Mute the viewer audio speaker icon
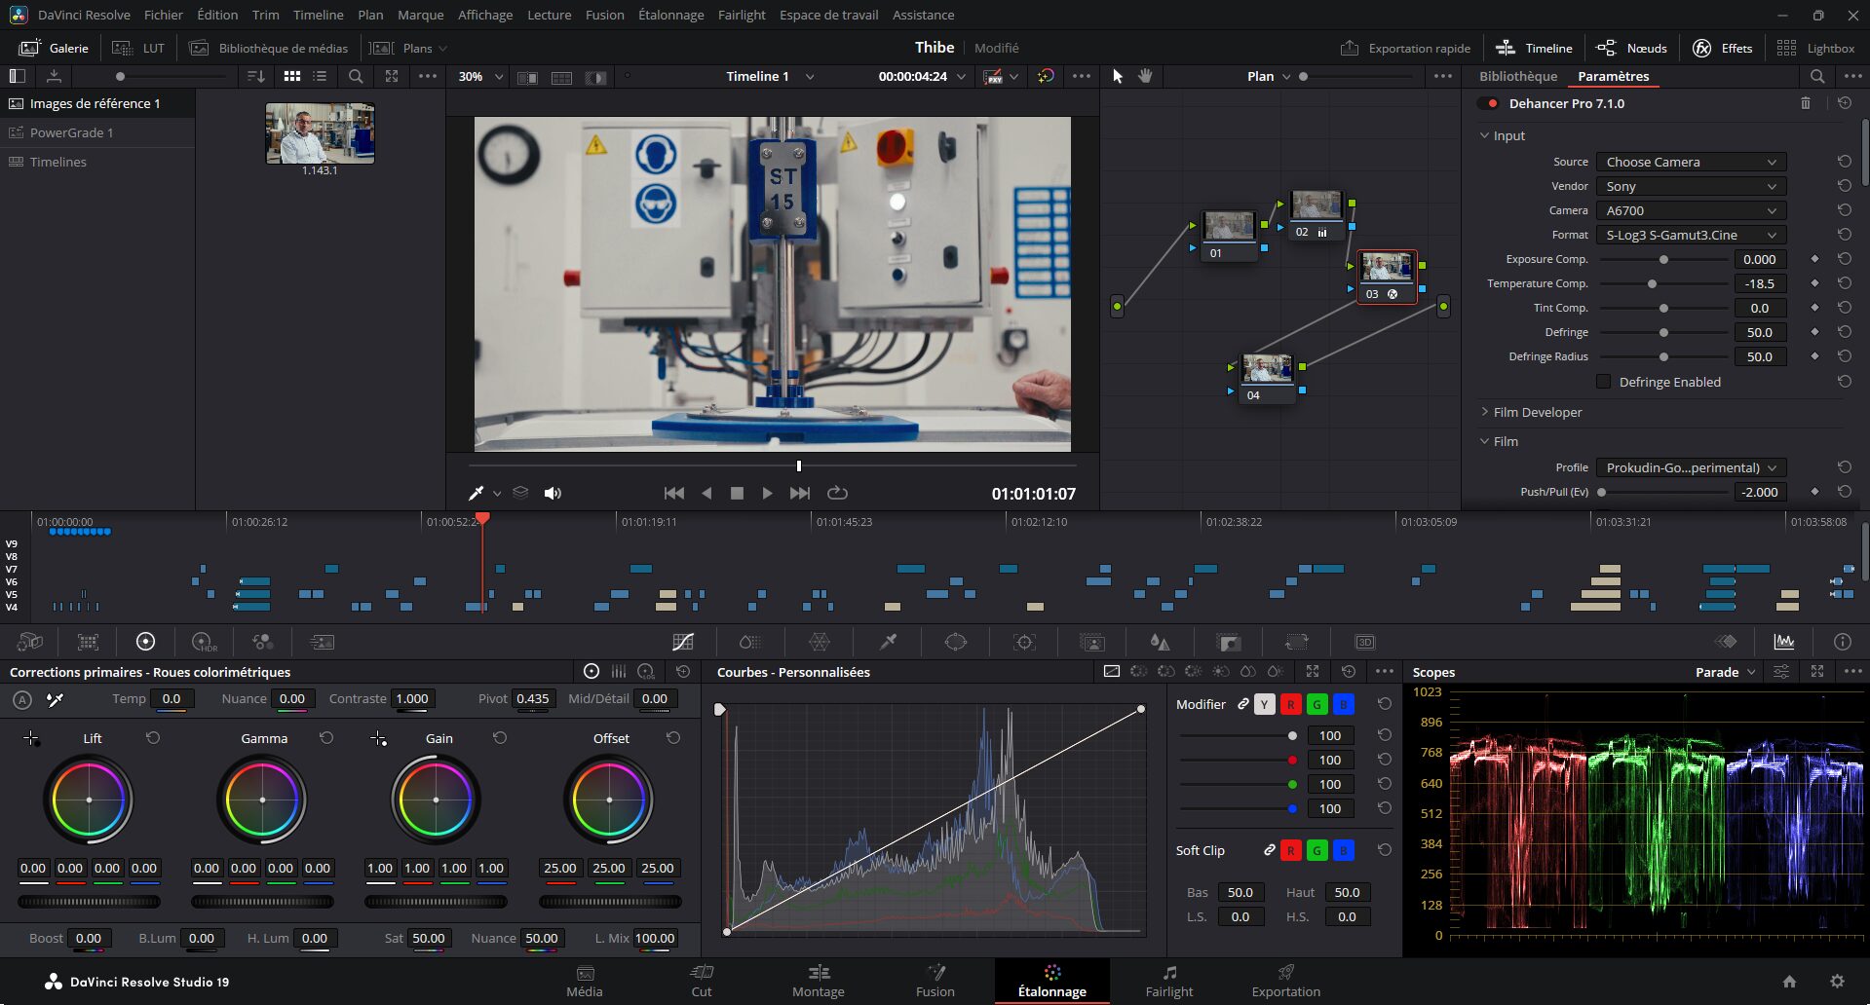The width and height of the screenshot is (1870, 1005). point(553,494)
